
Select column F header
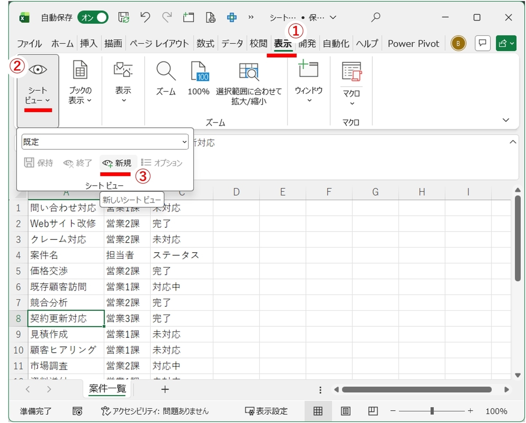click(329, 192)
